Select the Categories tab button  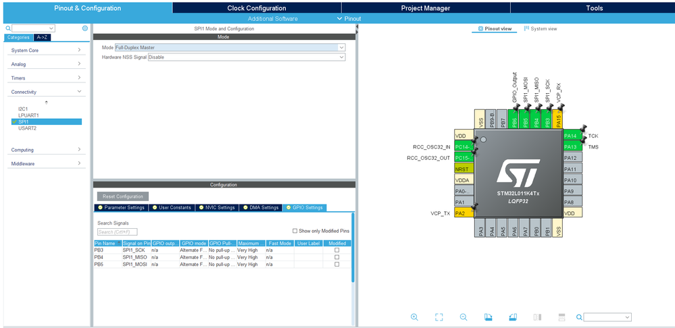coord(18,37)
